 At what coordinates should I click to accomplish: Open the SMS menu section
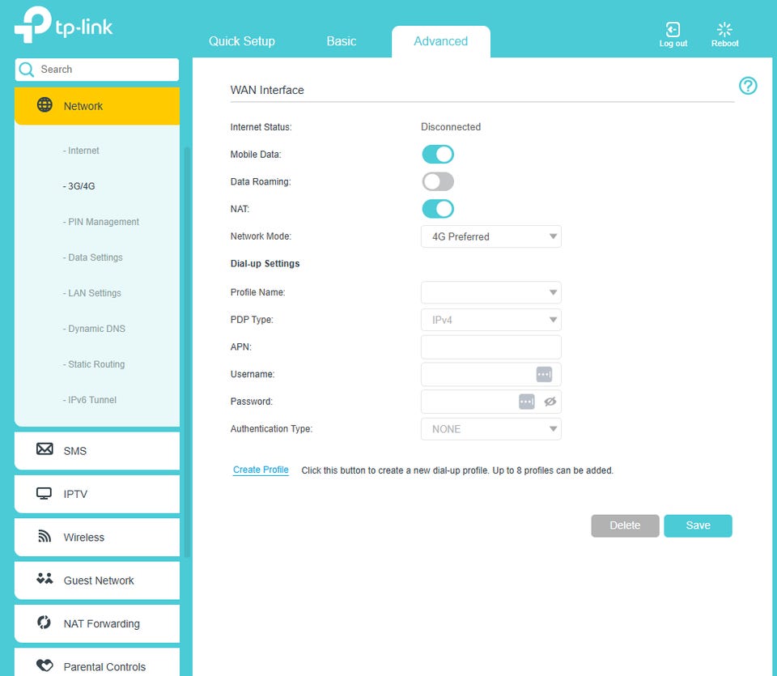point(97,450)
